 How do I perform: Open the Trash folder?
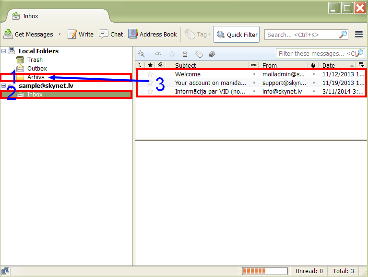tap(35, 60)
